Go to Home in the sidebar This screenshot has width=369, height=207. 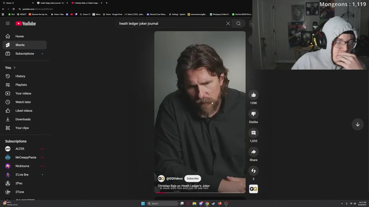tap(25, 36)
